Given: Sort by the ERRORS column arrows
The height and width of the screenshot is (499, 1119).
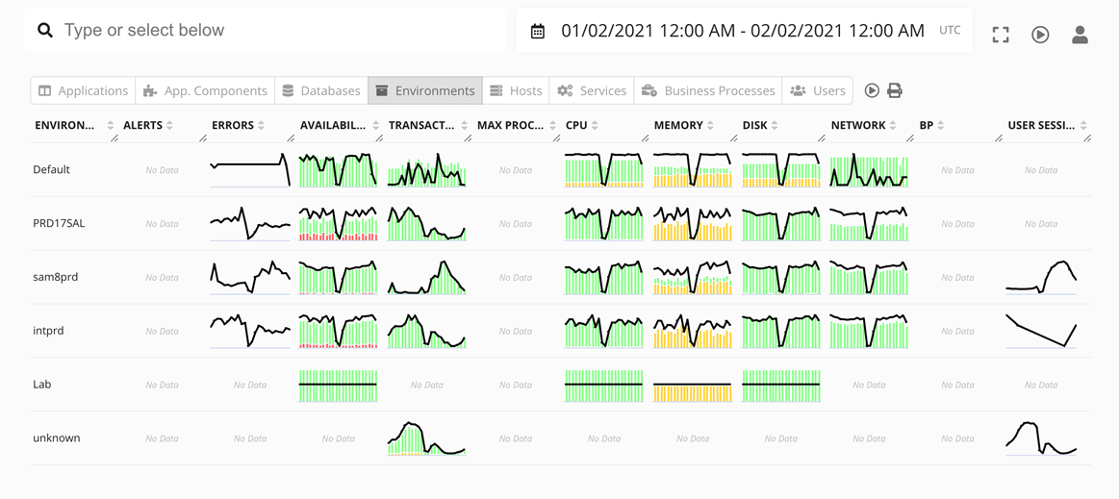Looking at the screenshot, I should (262, 126).
